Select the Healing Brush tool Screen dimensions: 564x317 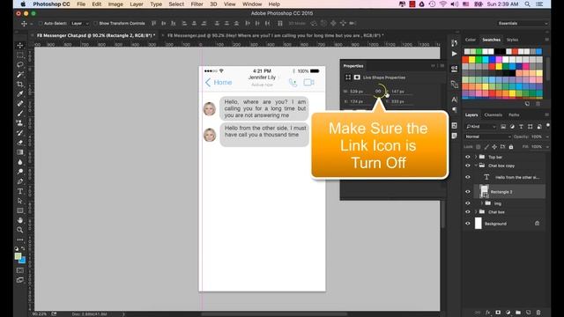click(x=20, y=104)
